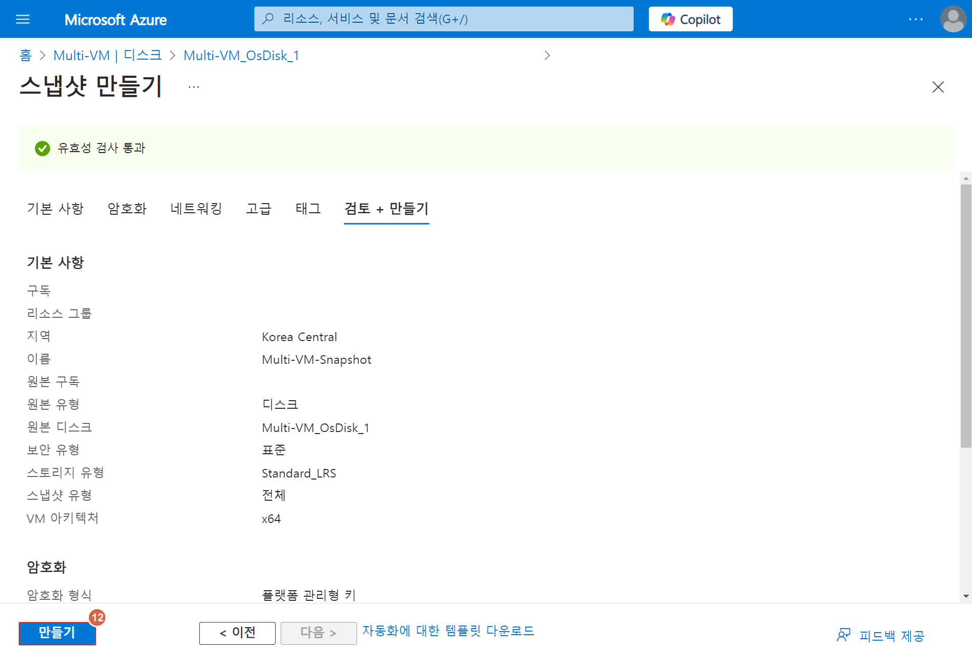
Task: Go to the 태그 tab
Action: tap(308, 208)
